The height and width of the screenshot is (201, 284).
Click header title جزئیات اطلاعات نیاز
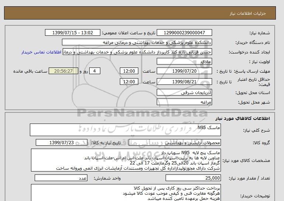click(247, 13)
